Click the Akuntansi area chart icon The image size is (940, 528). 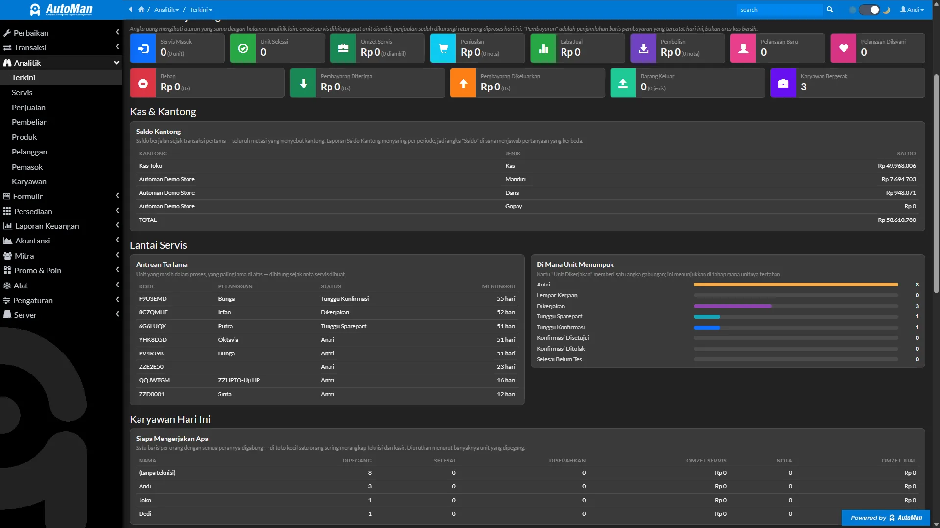[7, 241]
